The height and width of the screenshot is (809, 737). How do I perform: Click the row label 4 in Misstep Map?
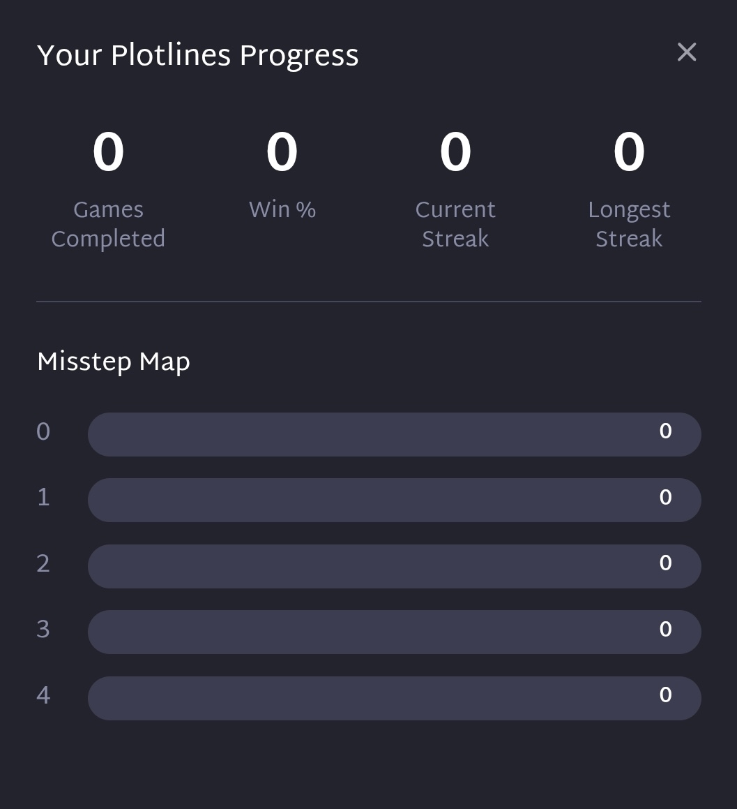(x=43, y=695)
